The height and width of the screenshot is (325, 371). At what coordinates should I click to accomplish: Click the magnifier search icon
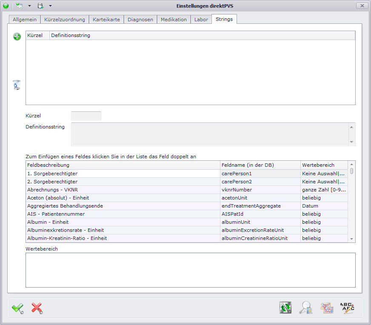(305, 308)
